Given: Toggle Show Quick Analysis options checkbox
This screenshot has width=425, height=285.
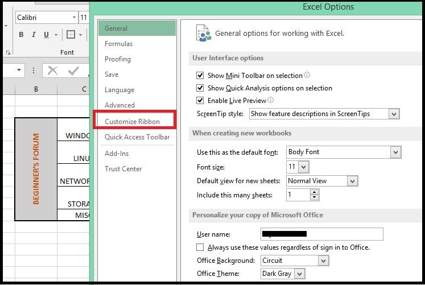Looking at the screenshot, I should click(x=200, y=88).
